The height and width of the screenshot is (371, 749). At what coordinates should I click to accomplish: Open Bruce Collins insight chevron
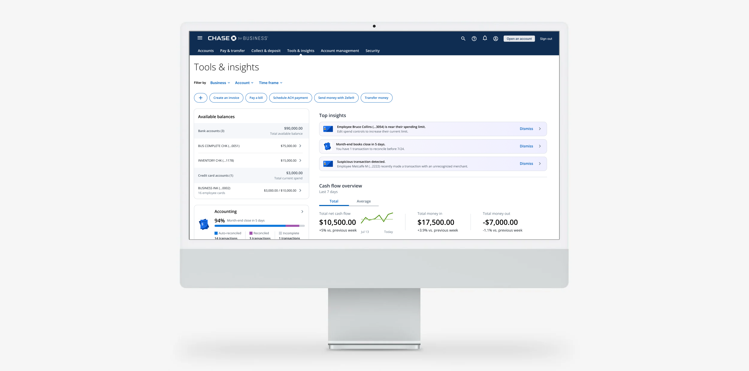point(540,129)
